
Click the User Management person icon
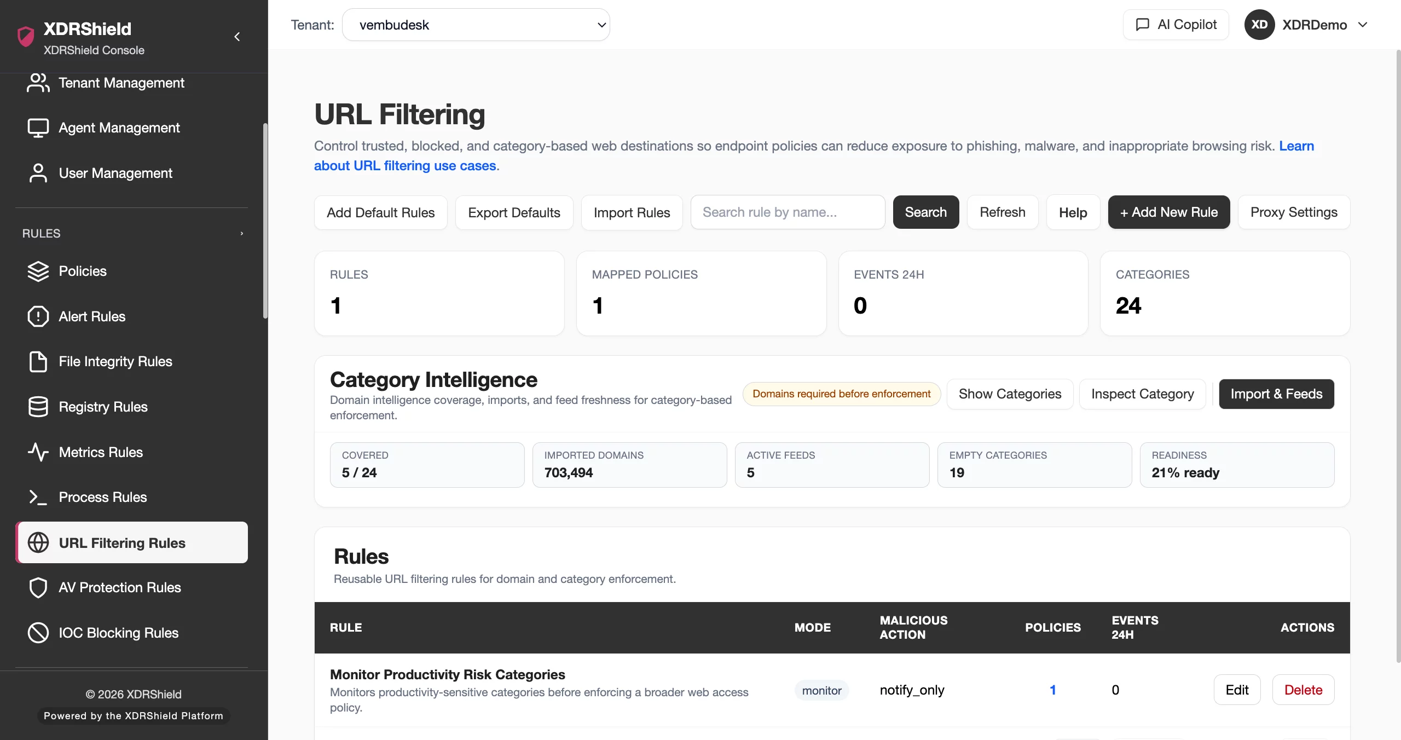pyautogui.click(x=38, y=173)
